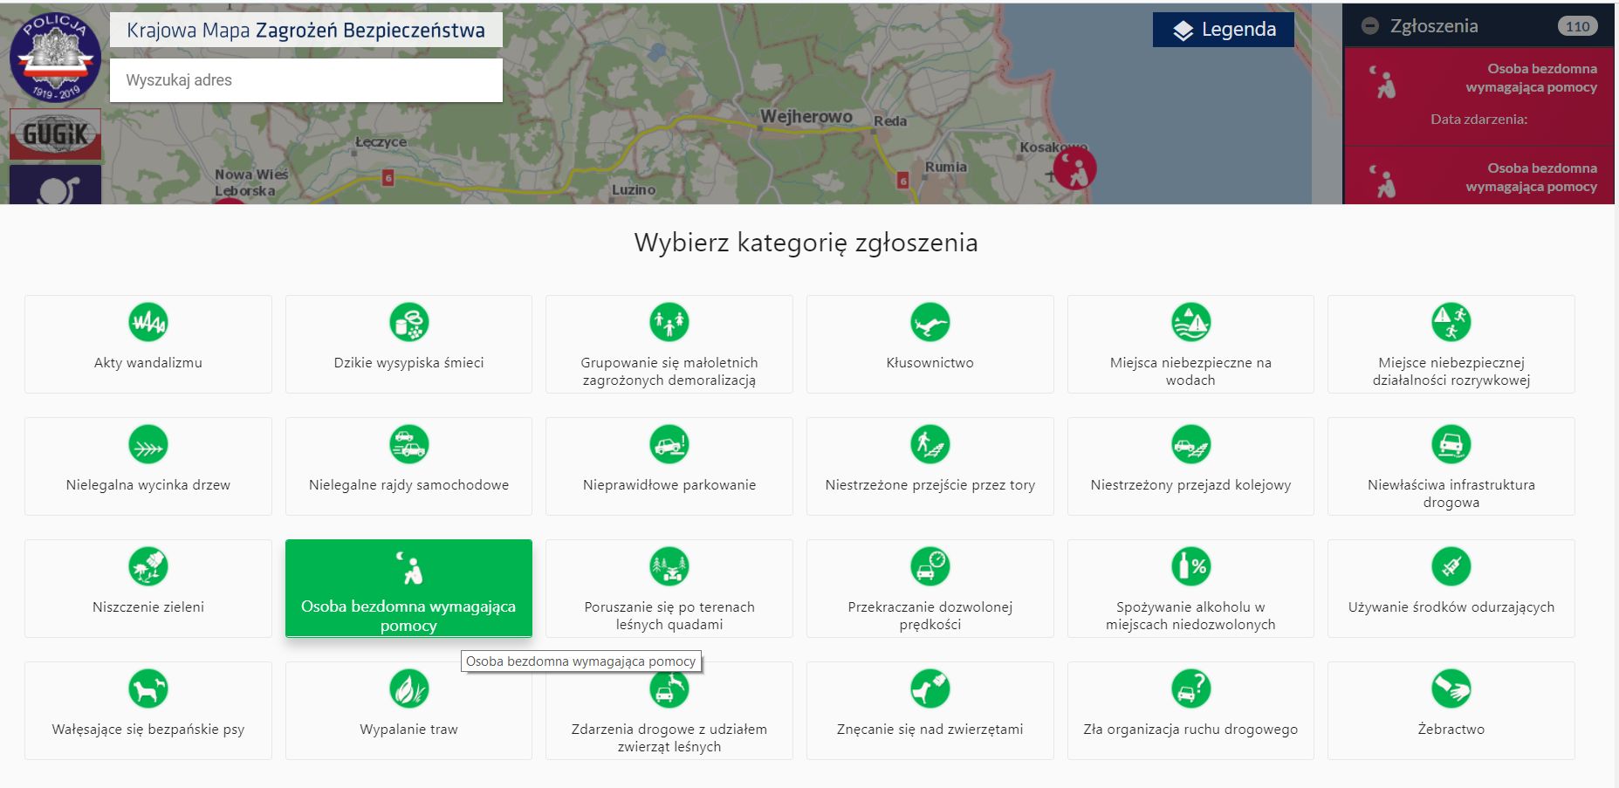Select Używanie środków odurzających category
Viewport: 1619px width, 788px height.
point(1451,588)
